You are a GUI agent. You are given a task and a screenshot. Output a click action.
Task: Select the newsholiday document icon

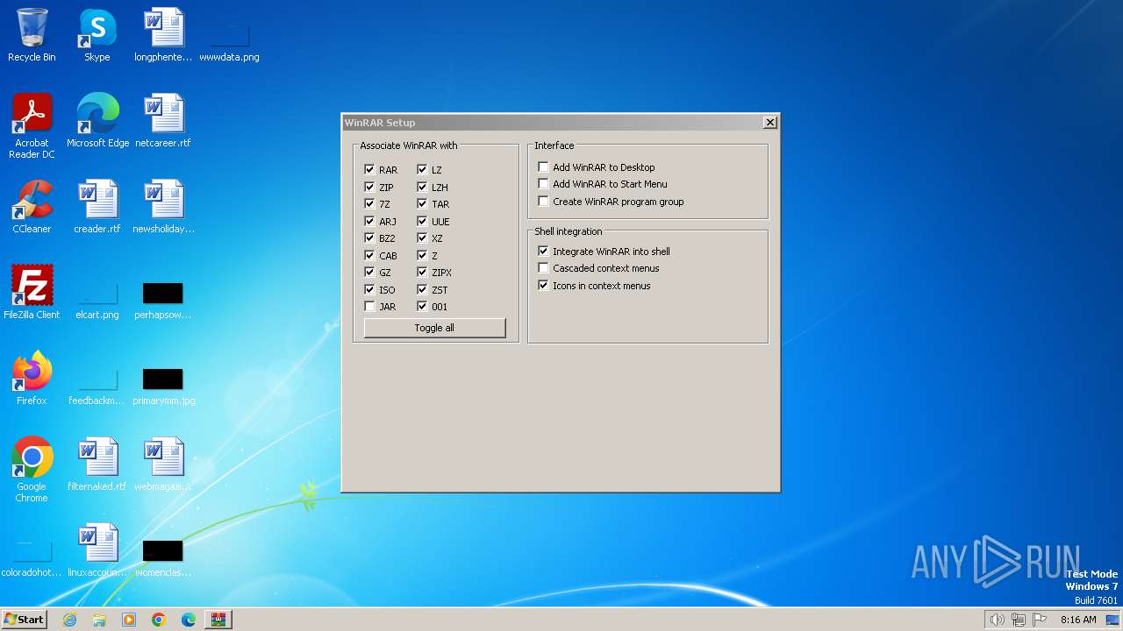click(x=163, y=207)
